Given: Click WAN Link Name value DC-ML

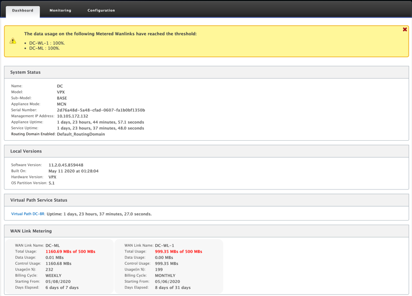Looking at the screenshot, I should tap(53, 246).
